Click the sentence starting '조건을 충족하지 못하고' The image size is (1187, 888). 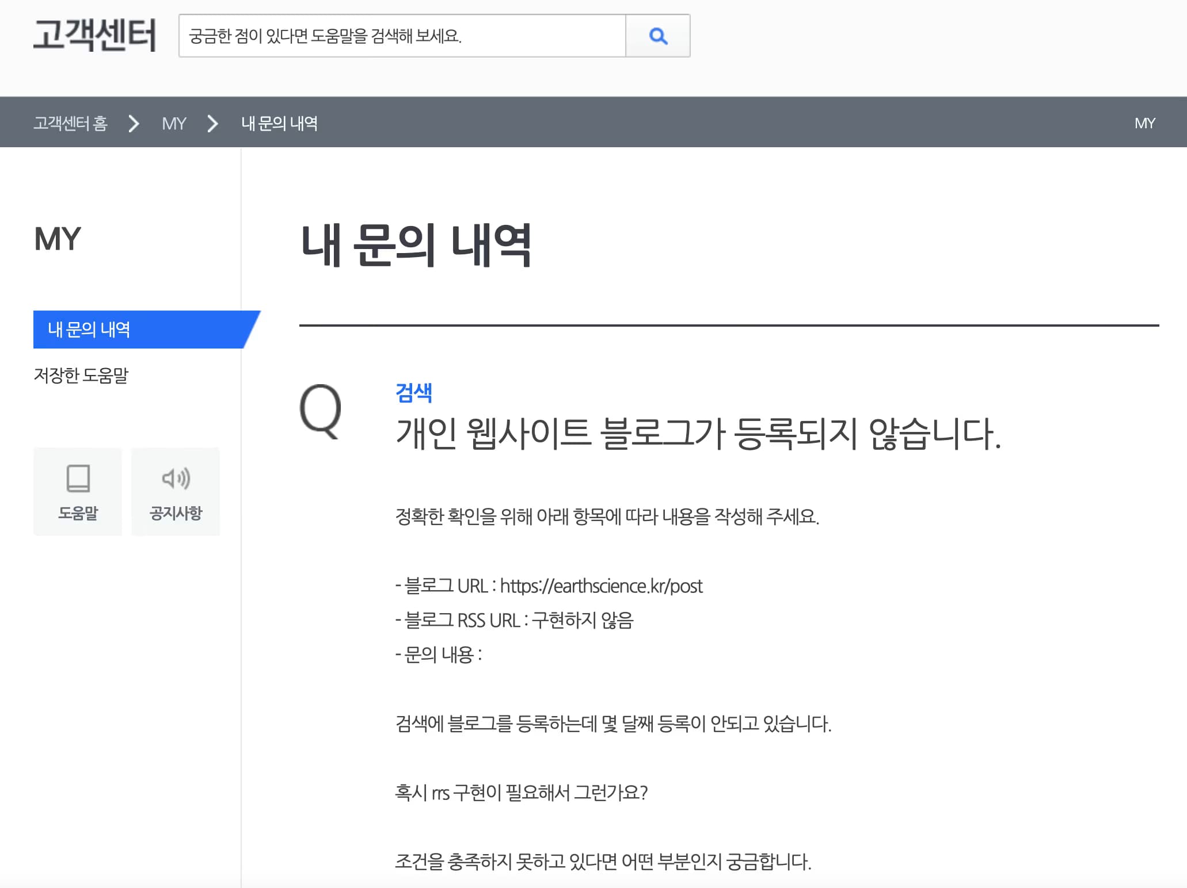point(603,862)
